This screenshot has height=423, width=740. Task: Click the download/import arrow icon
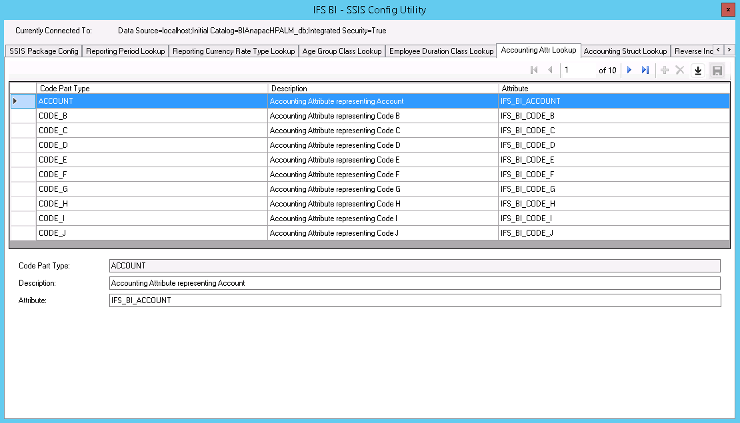(698, 70)
